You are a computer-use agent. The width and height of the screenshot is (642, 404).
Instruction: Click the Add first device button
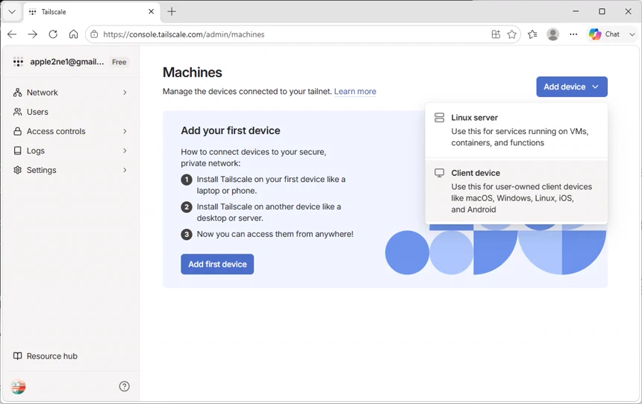click(217, 264)
